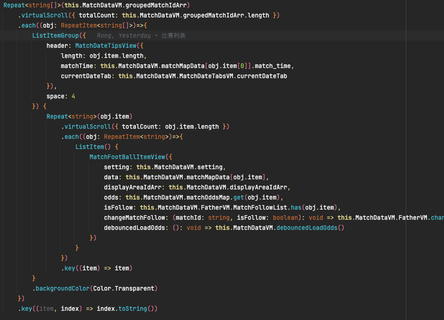Image resolution: width=444 pixels, height=320 pixels.
Task: Click the index 0 inside obj.item[0]
Action: coord(242,66)
